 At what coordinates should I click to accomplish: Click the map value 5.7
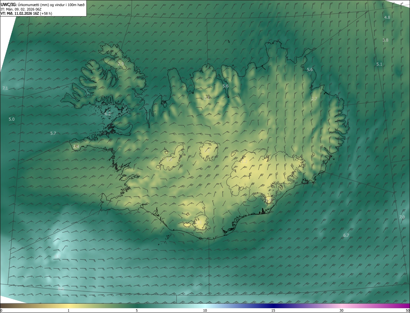click(53, 133)
